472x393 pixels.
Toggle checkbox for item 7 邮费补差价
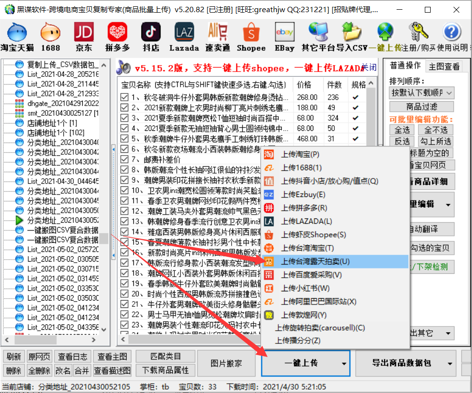124,159
